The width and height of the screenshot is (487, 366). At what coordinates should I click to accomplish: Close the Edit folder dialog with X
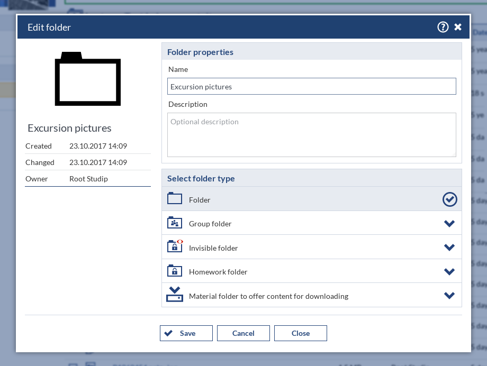click(x=458, y=27)
